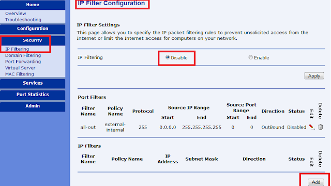Open the Port Forwarding link
The image size is (331, 186).
23,61
